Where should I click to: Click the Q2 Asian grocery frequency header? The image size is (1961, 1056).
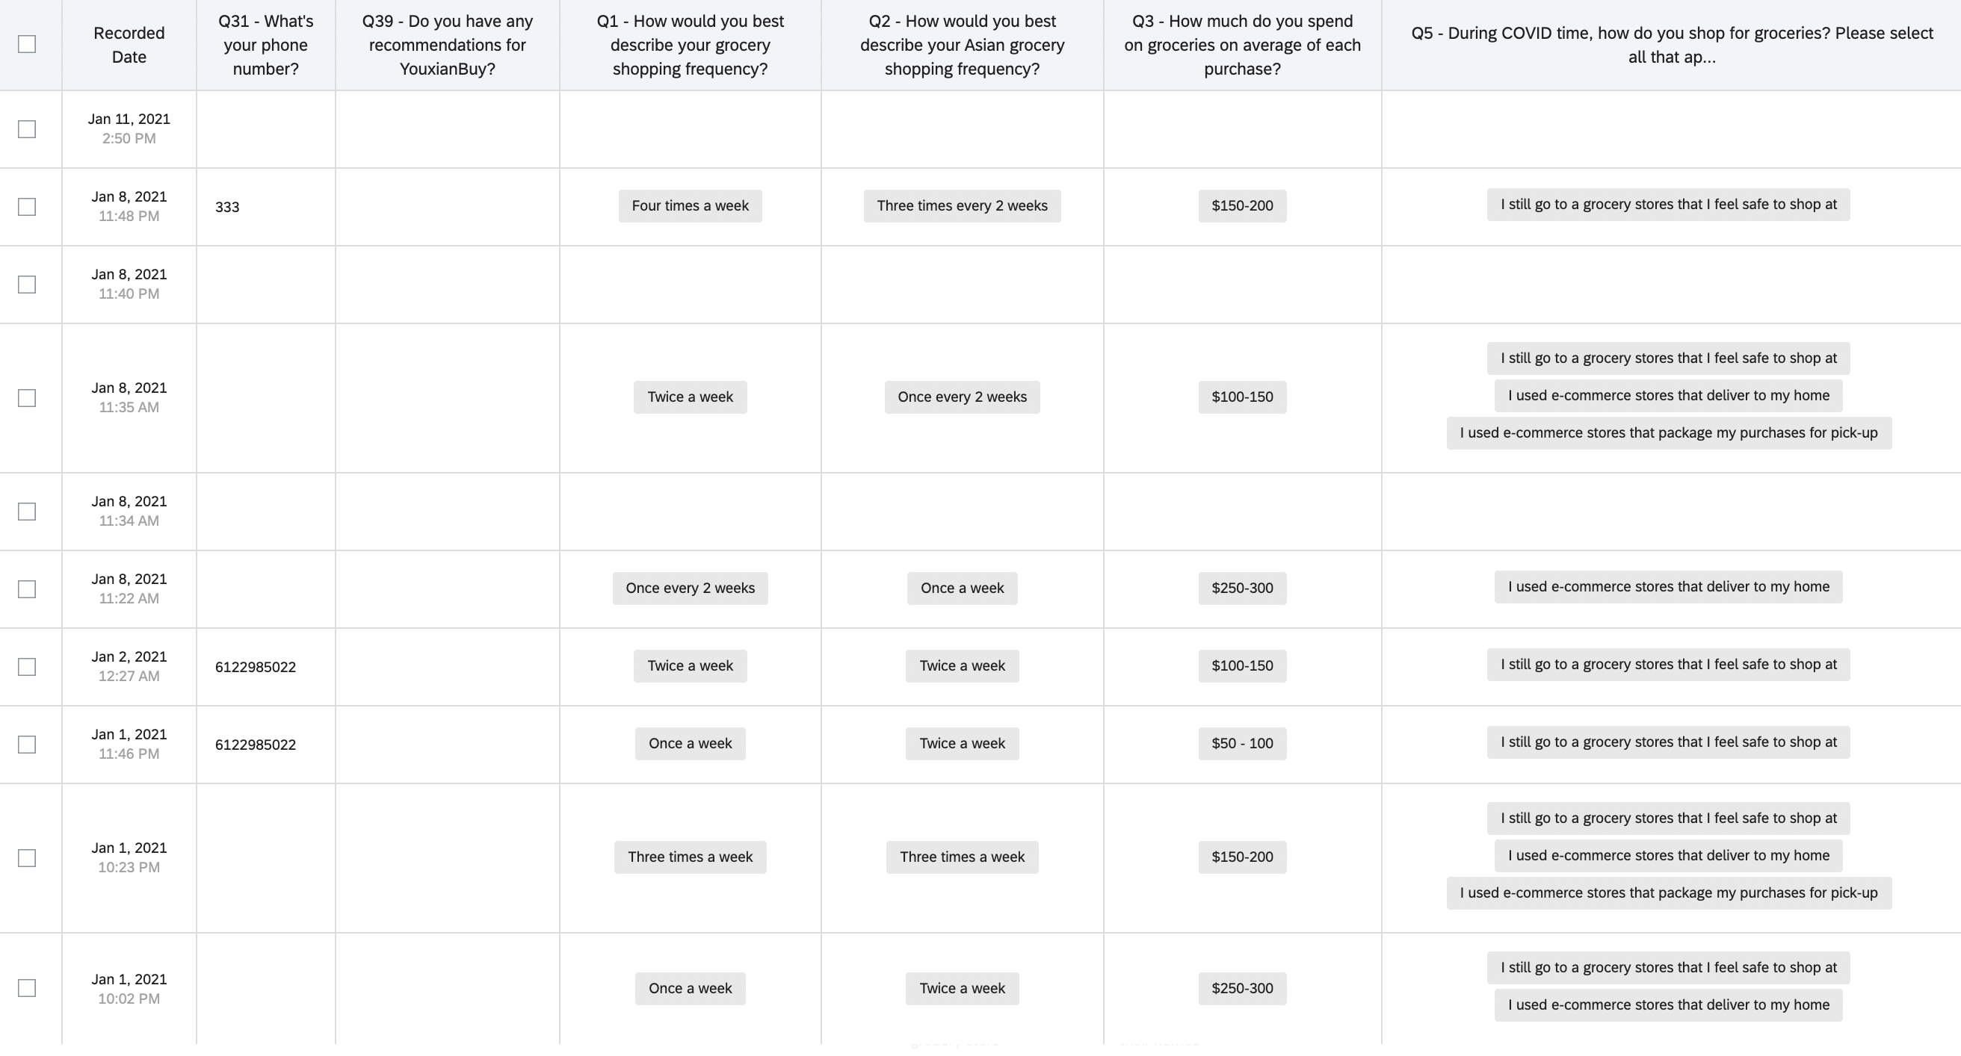click(x=962, y=45)
